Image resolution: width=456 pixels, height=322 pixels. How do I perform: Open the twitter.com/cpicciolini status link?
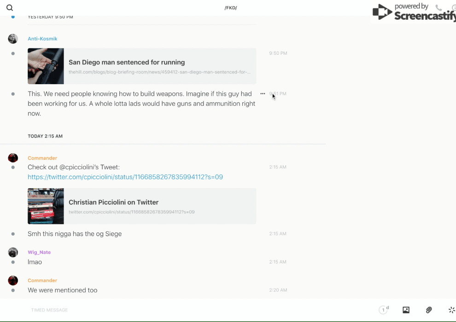tap(125, 177)
